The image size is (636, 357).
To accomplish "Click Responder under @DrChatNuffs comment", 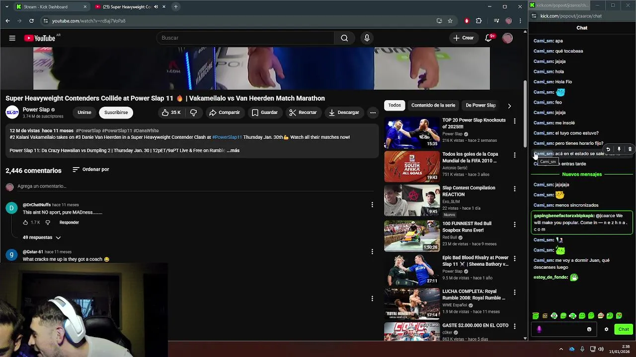I will (x=69, y=223).
